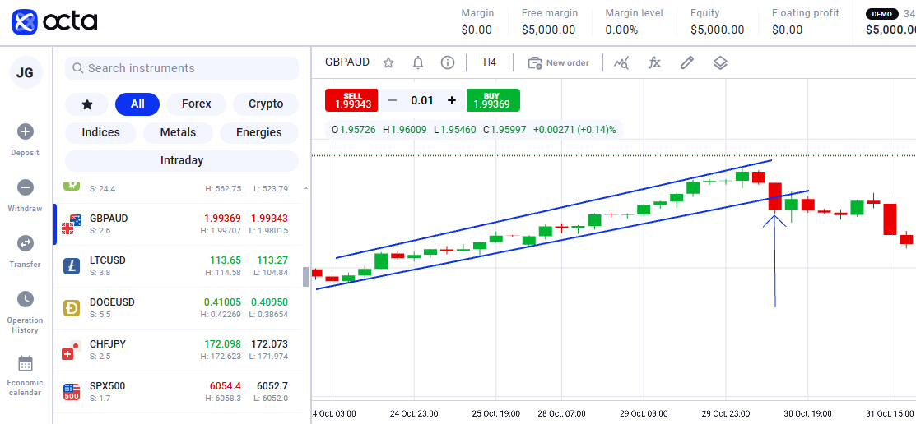The image size is (916, 424).
Task: Open the chart layers icon
Action: coord(720,62)
